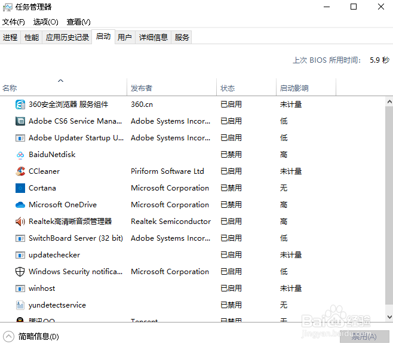This screenshot has width=393, height=347.
Task: Open the 选项(O) menu
Action: tap(45, 22)
